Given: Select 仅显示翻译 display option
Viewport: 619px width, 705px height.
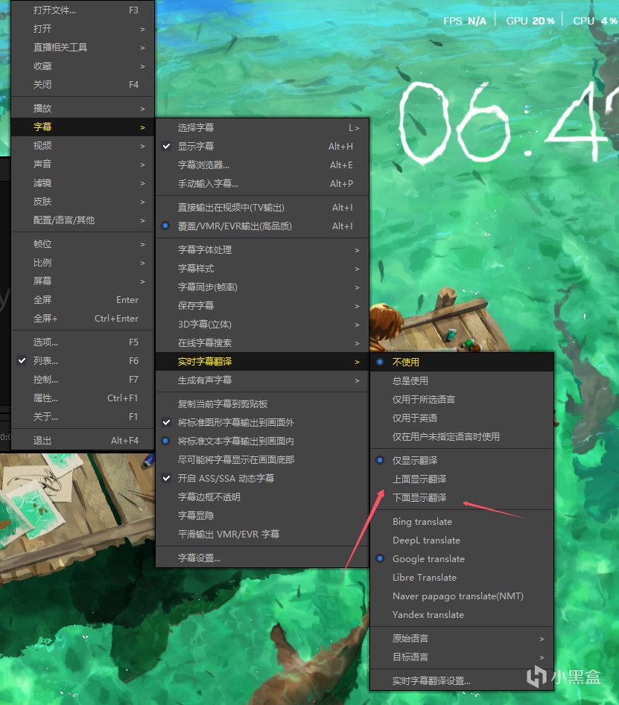Looking at the screenshot, I should 462,460.
